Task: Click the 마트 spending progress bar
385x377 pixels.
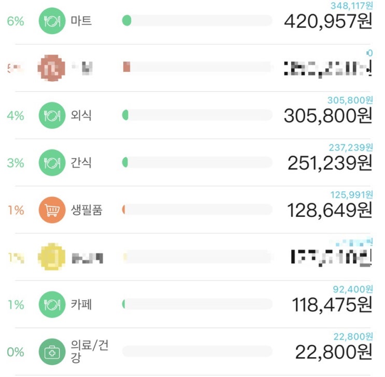Action: tap(197, 20)
